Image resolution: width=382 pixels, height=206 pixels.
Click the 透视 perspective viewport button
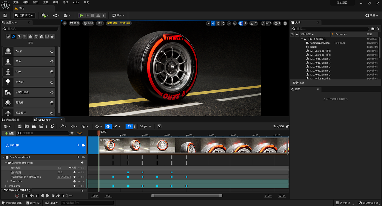click(75, 23)
